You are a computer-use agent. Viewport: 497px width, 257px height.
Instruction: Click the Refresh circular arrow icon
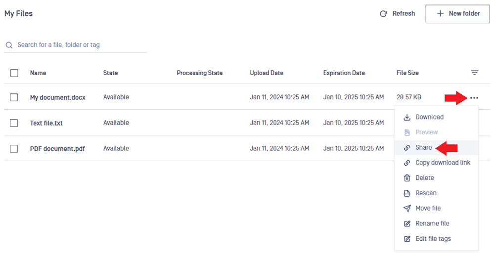[x=384, y=14]
